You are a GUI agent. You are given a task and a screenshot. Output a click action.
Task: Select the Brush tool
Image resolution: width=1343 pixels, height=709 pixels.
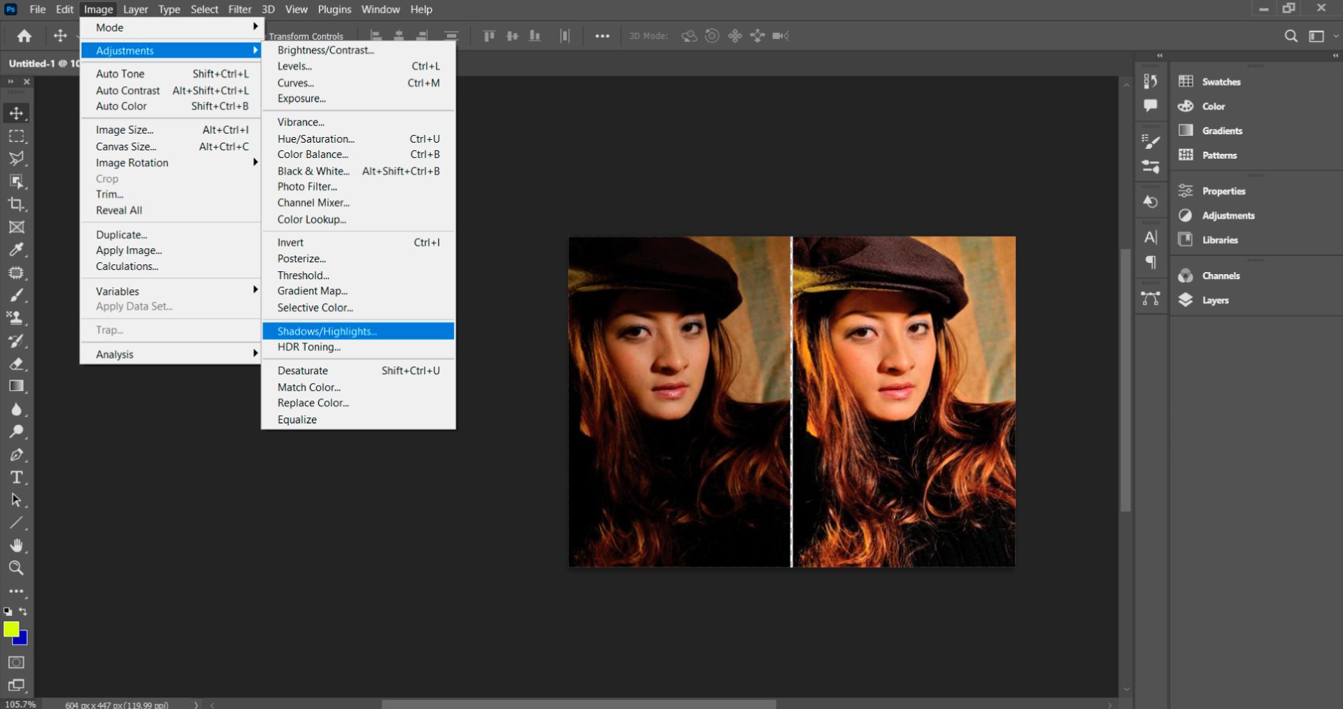[17, 295]
